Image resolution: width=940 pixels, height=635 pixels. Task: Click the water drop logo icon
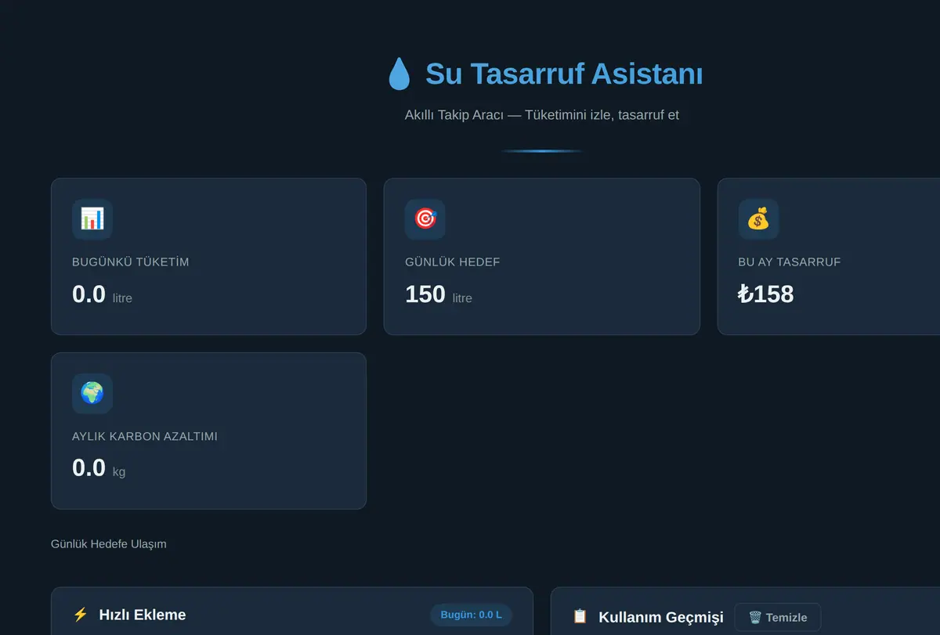(x=399, y=74)
